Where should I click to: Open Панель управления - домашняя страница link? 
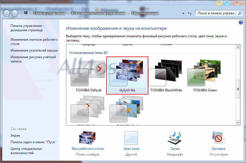(27, 28)
